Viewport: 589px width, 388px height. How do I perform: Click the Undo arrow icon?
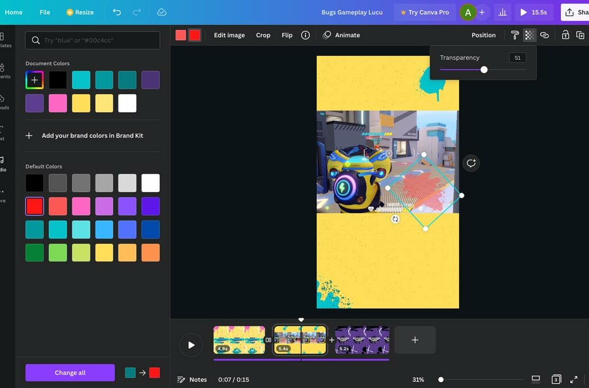click(117, 12)
